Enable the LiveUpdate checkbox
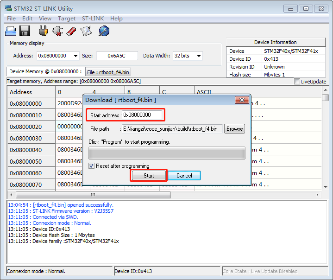The height and width of the screenshot is (280, 333). click(x=297, y=82)
